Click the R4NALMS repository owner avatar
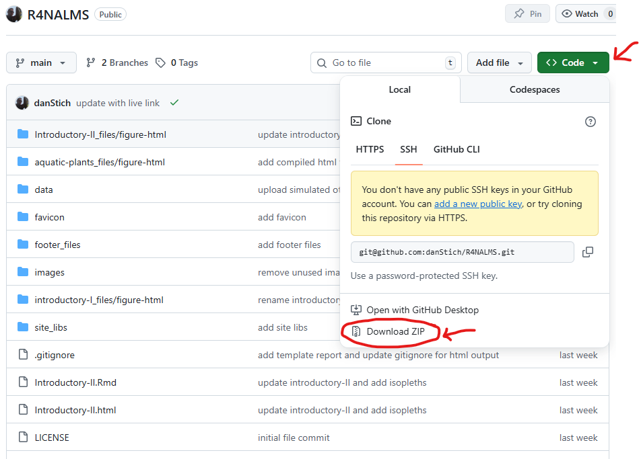Image resolution: width=639 pixels, height=459 pixels. [14, 14]
